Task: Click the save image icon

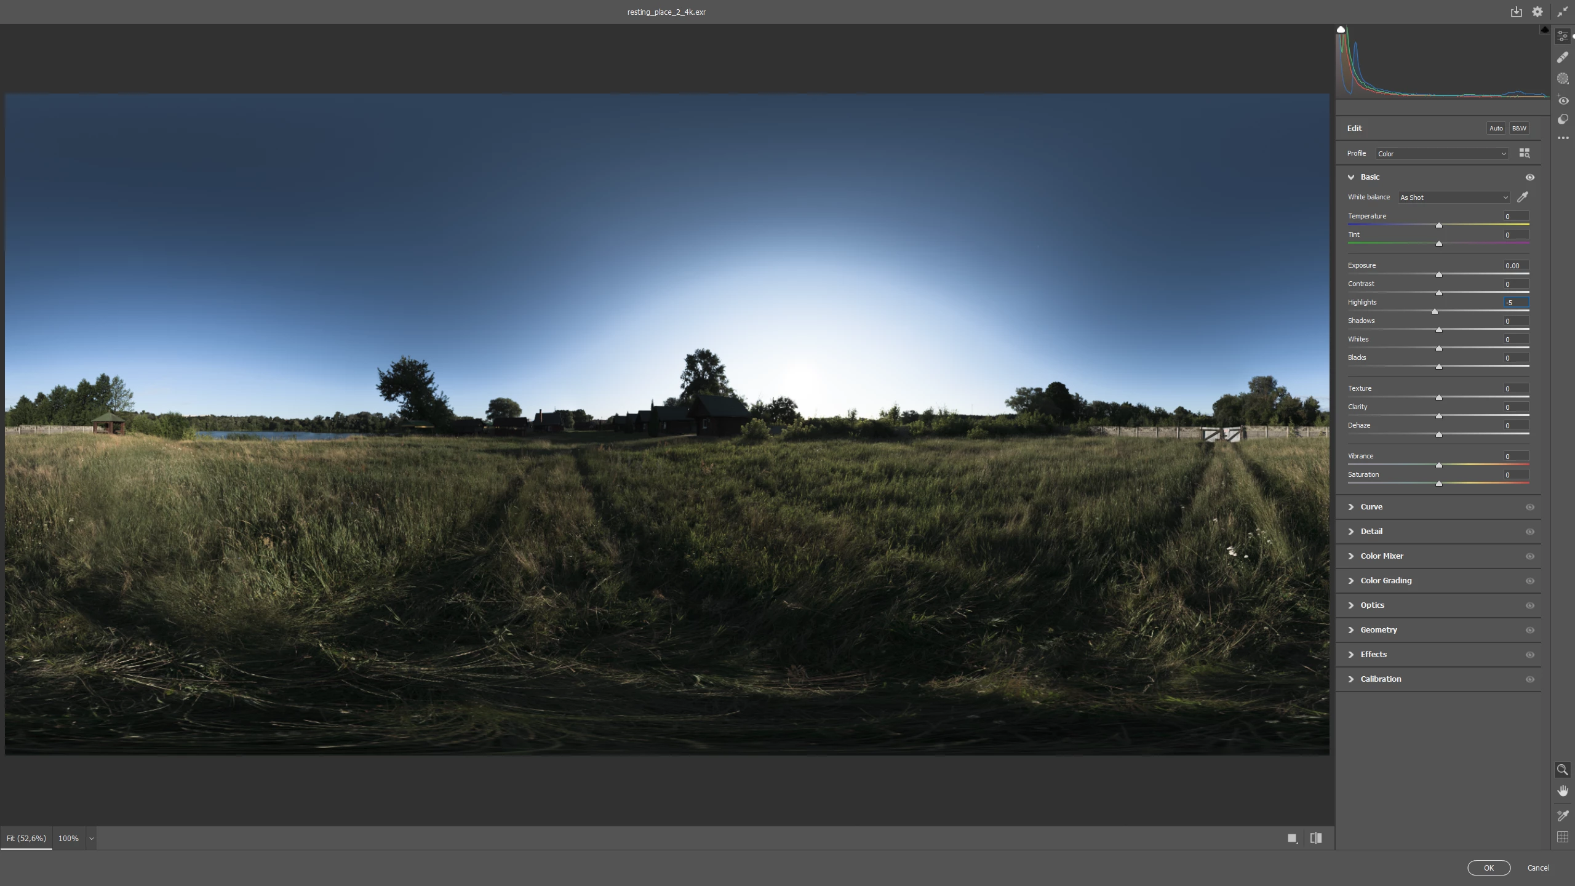Action: [1516, 12]
